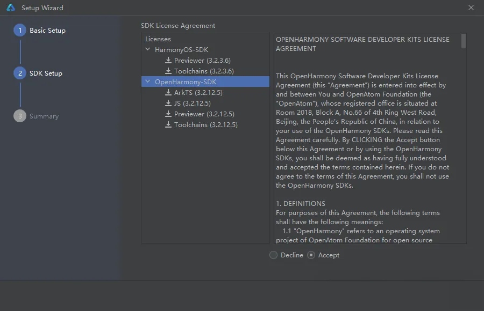Click the license text scrollbar thumb
The width and height of the screenshot is (484, 311).
click(464, 41)
